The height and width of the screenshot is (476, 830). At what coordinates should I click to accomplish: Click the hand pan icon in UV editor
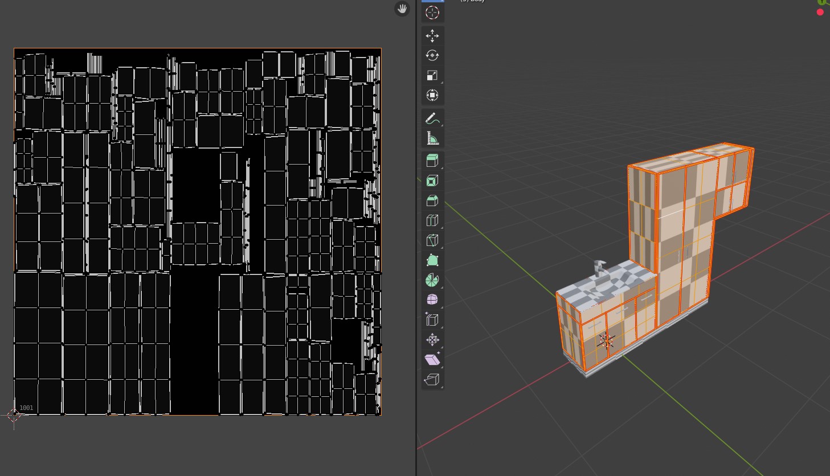click(x=402, y=9)
